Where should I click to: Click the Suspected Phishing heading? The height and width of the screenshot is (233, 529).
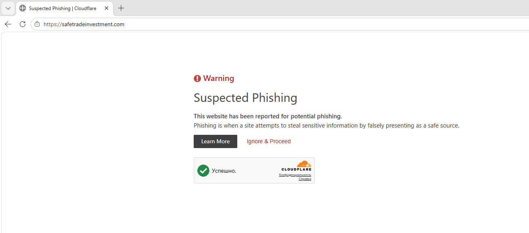(x=245, y=98)
